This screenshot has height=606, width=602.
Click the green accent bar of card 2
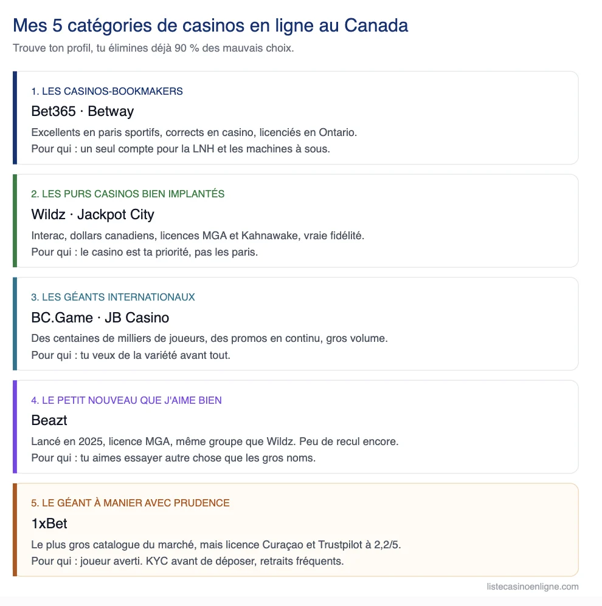click(x=15, y=220)
